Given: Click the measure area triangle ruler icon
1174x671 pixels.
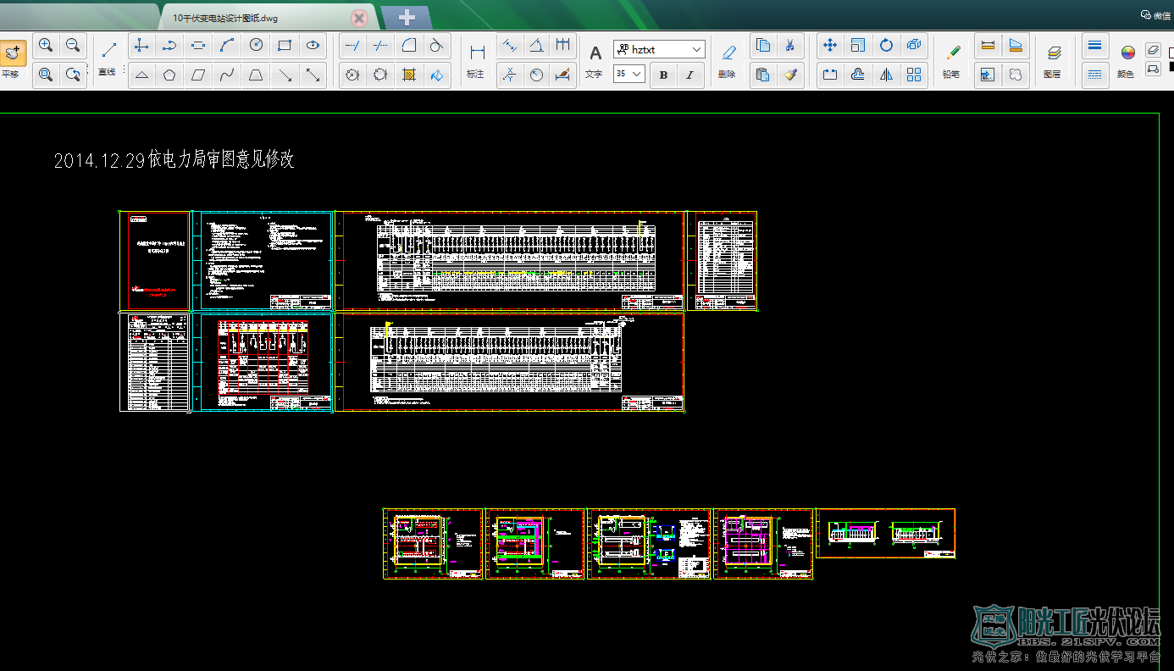Looking at the screenshot, I should (1015, 46).
